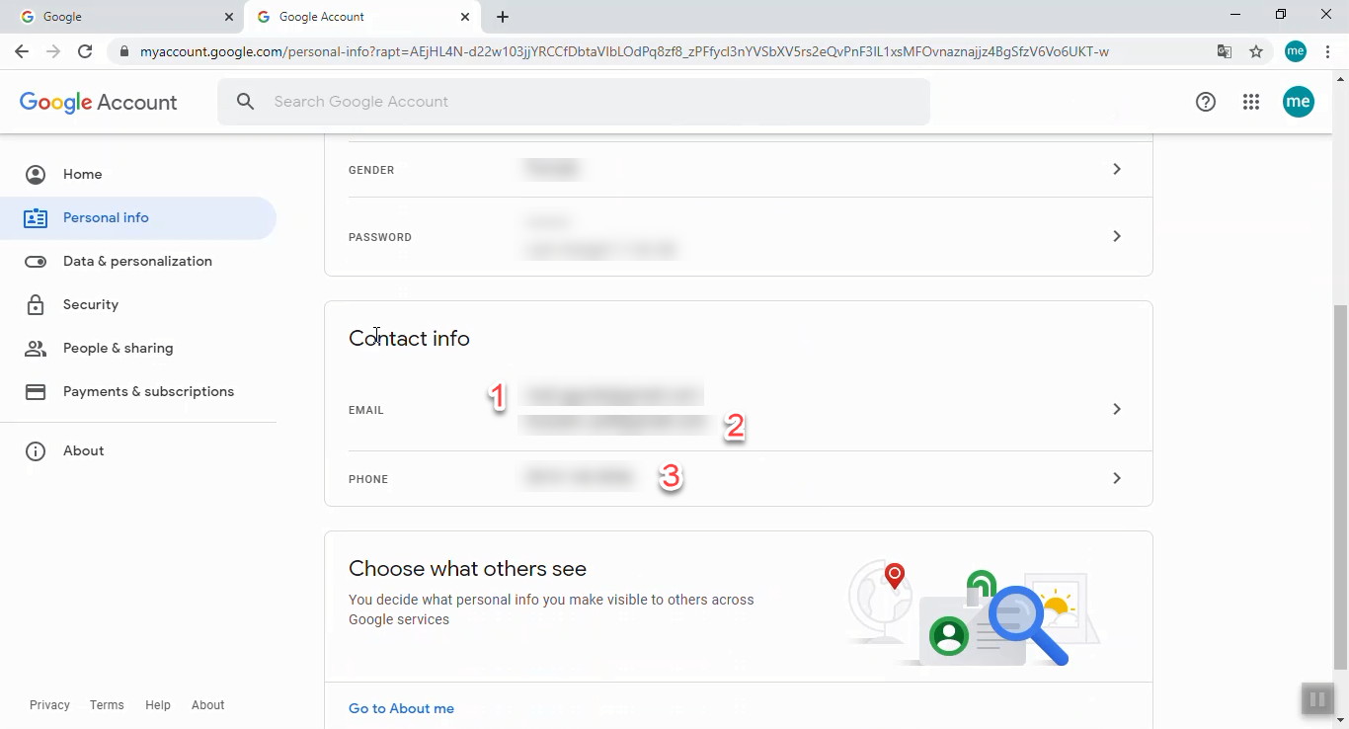
Task: Select the translate page icon in address bar
Action: 1225,51
